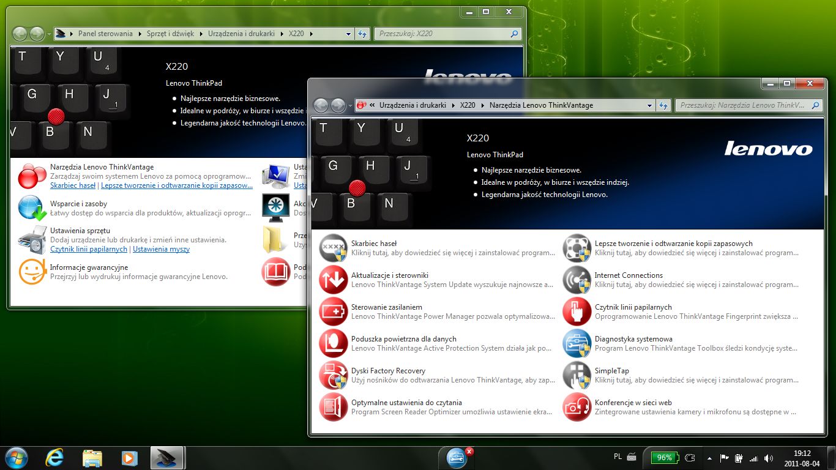The width and height of the screenshot is (836, 470).
Task: Open Diagnostyka systemowa toolbox icon
Action: pos(577,344)
